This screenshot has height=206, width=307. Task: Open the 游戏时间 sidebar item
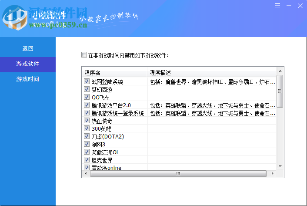point(27,79)
